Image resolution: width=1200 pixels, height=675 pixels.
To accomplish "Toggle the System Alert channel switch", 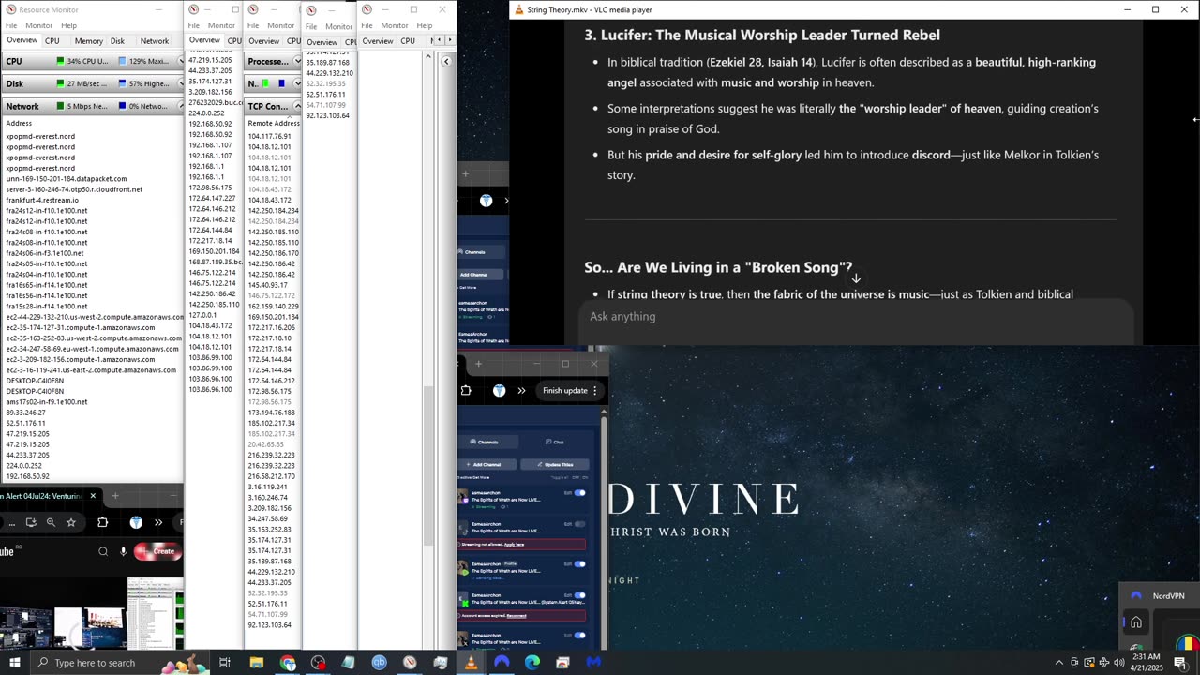I will click(579, 595).
